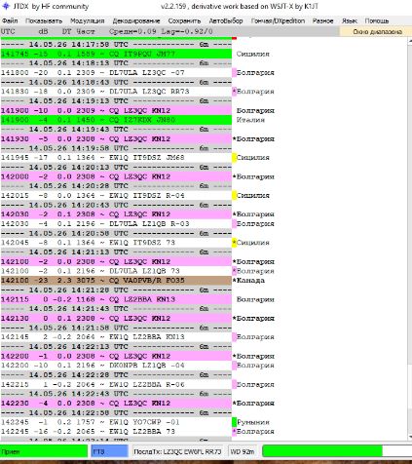Viewport: 412px width, 464px height.
Task: Select the 141900 CQ LZ3QC KN12 line
Action: tap(116, 110)
